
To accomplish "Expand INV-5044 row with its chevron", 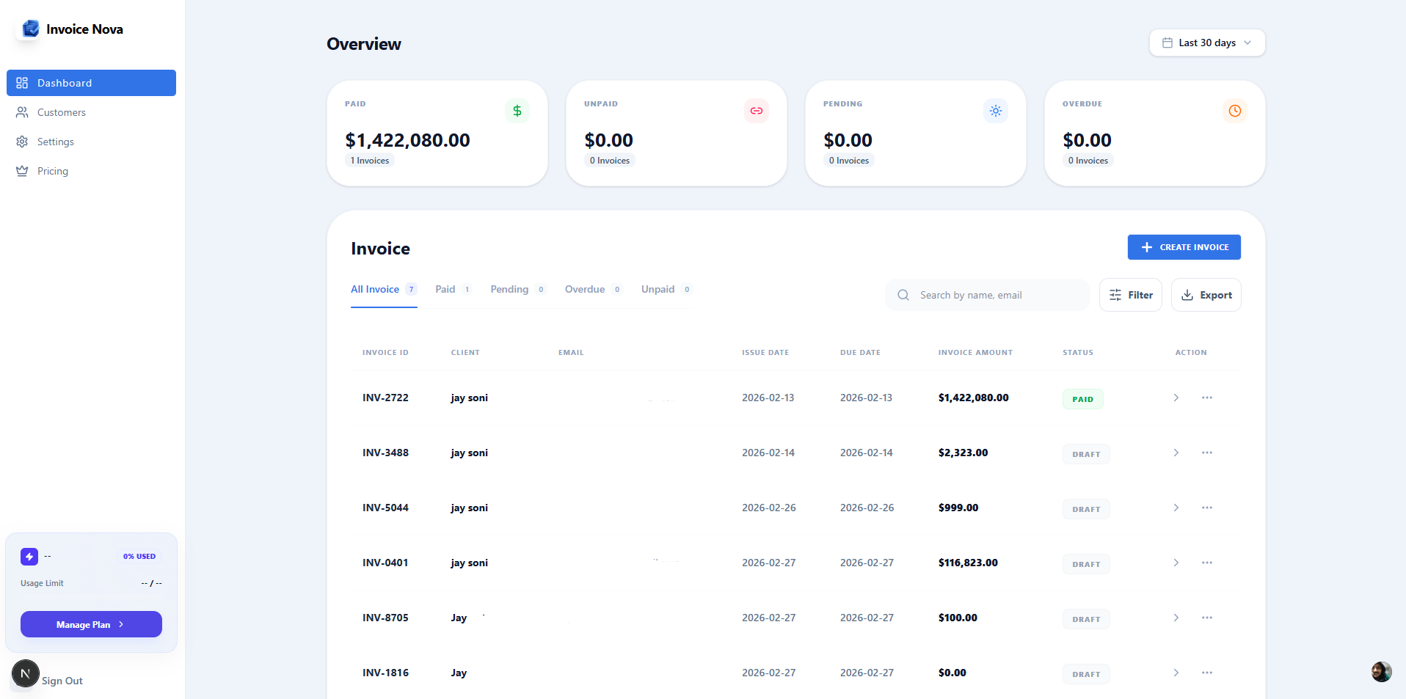I will point(1176,508).
